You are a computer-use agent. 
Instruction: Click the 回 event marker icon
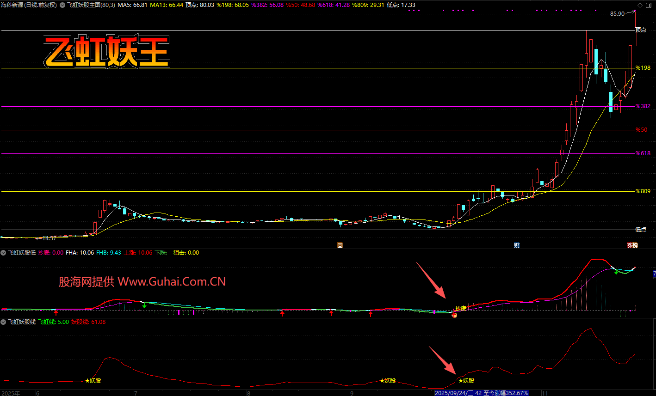point(340,245)
